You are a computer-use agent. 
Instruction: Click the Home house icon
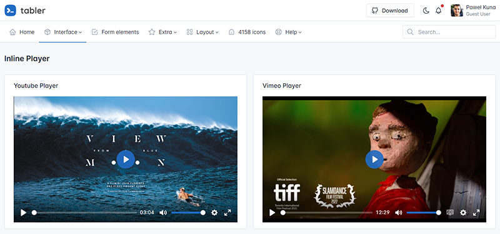click(12, 32)
